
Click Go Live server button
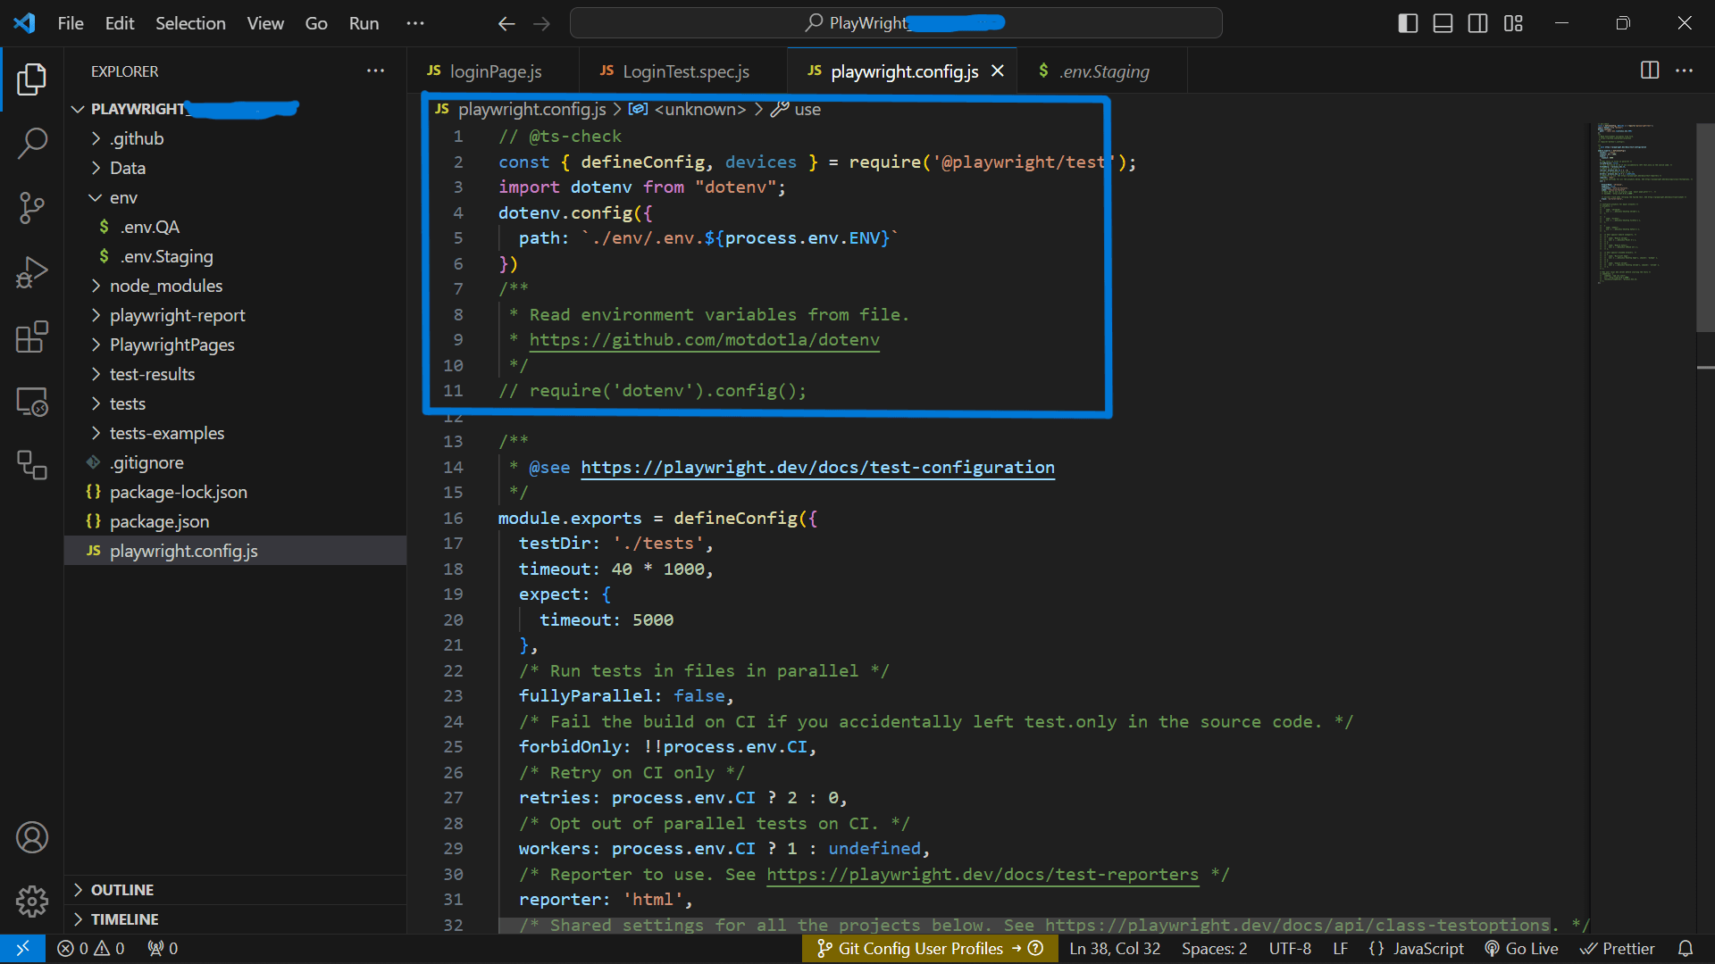pyautogui.click(x=1521, y=948)
